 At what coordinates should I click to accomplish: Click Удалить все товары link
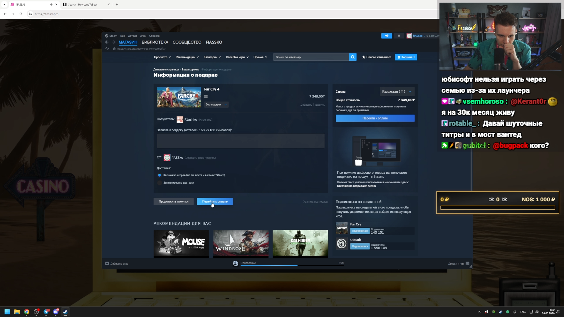[315, 202]
